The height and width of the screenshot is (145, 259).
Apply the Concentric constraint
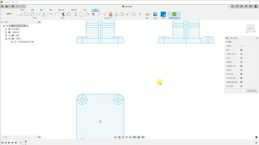122,14
